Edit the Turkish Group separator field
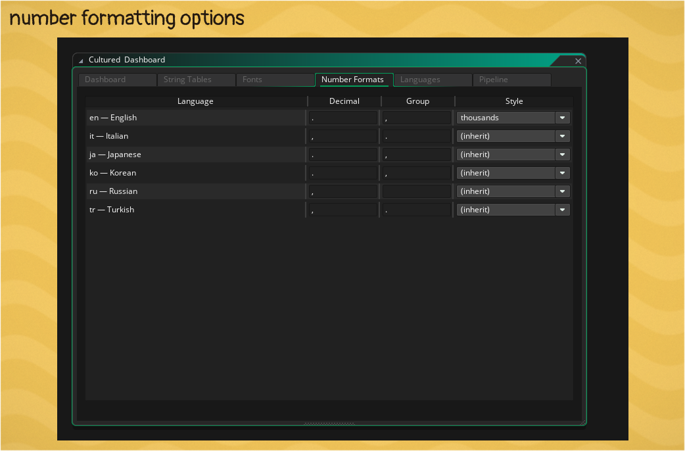 click(x=417, y=209)
